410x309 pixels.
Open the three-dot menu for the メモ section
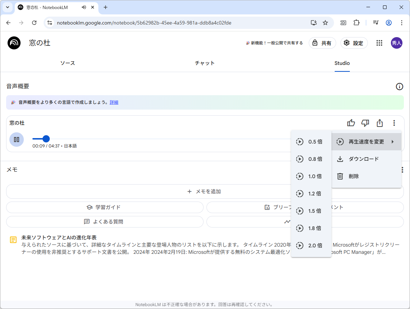402,170
